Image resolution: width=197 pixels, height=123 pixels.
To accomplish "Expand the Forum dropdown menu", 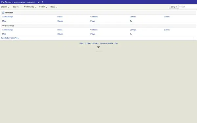I will pyautogui.click(x=43, y=7).
